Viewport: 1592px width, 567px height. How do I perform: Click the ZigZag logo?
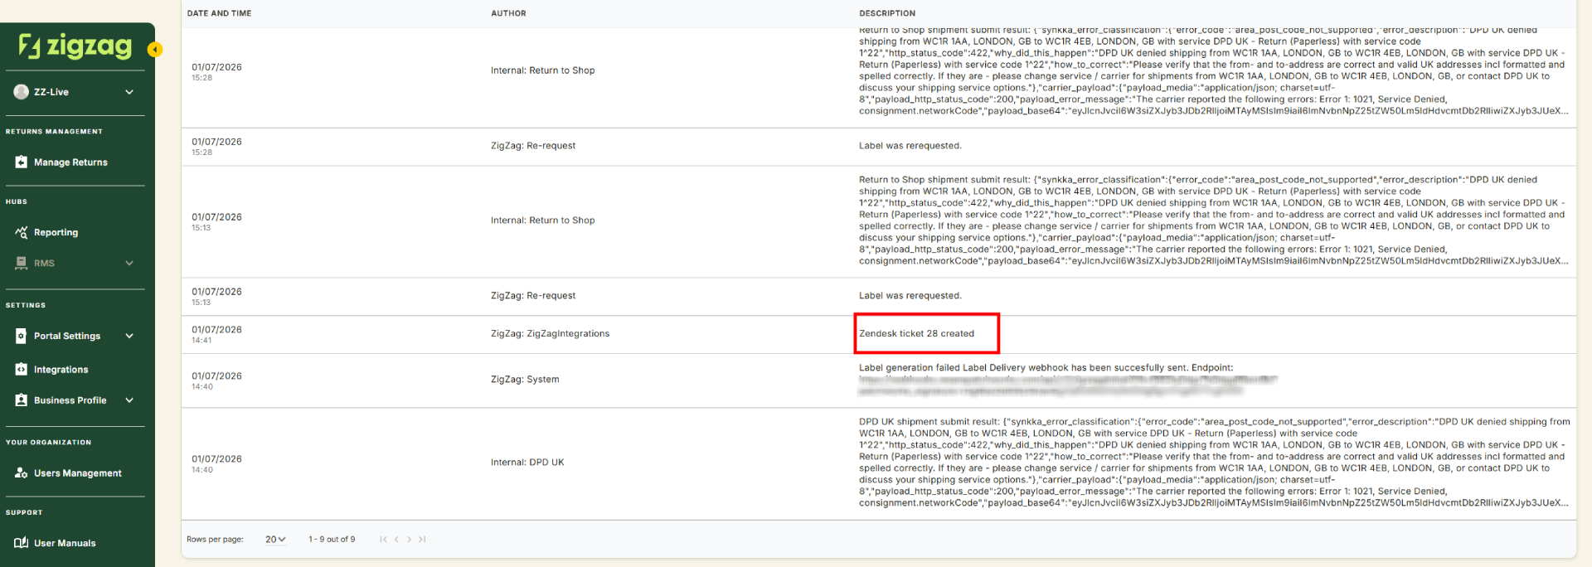[75, 46]
